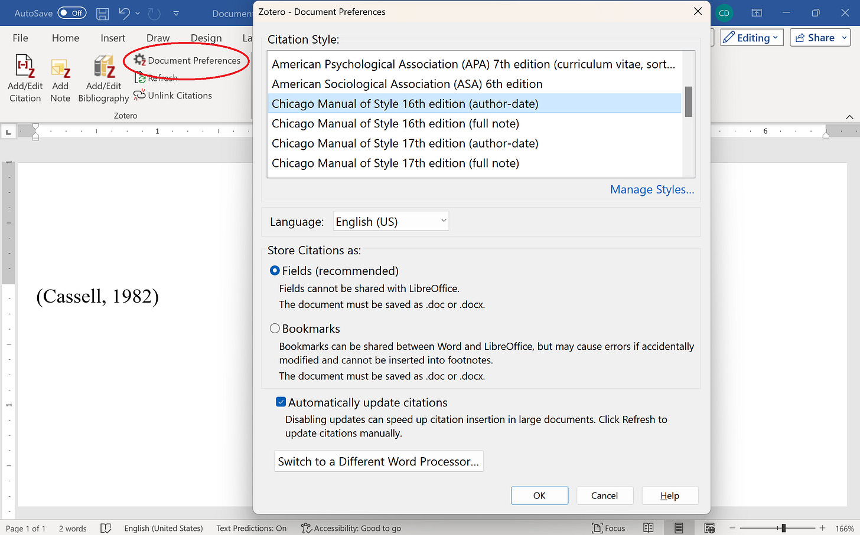
Task: Open Zotero Document Preferences in ribbon
Action: point(187,60)
